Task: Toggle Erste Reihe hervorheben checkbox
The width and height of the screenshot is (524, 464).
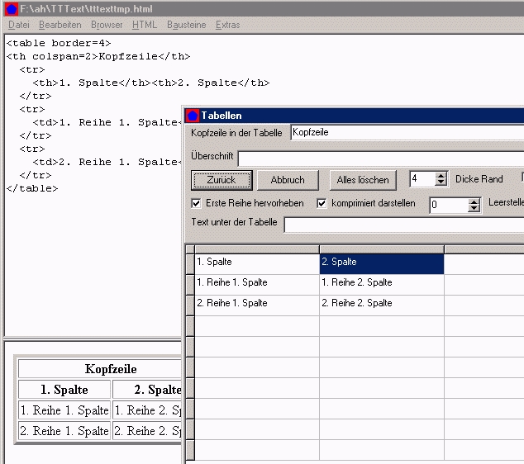Action: [197, 203]
